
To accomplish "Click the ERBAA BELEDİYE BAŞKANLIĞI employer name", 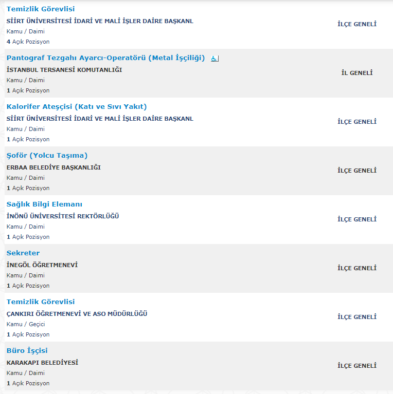I will click(x=53, y=167).
